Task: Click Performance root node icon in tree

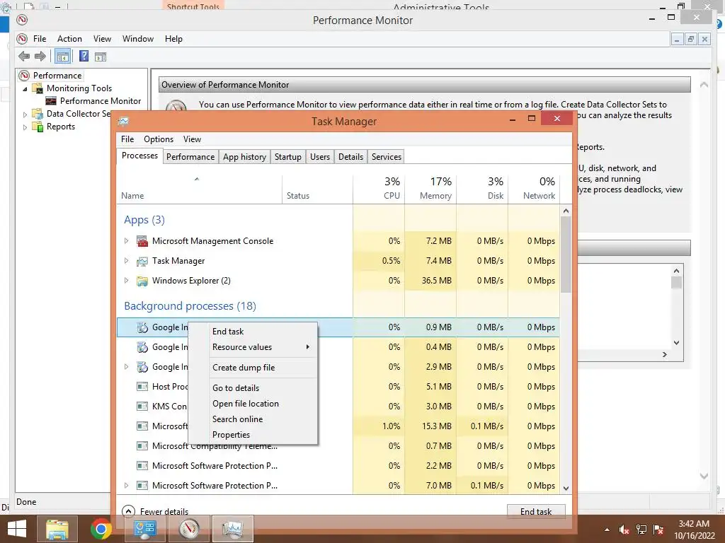Action: pos(24,75)
